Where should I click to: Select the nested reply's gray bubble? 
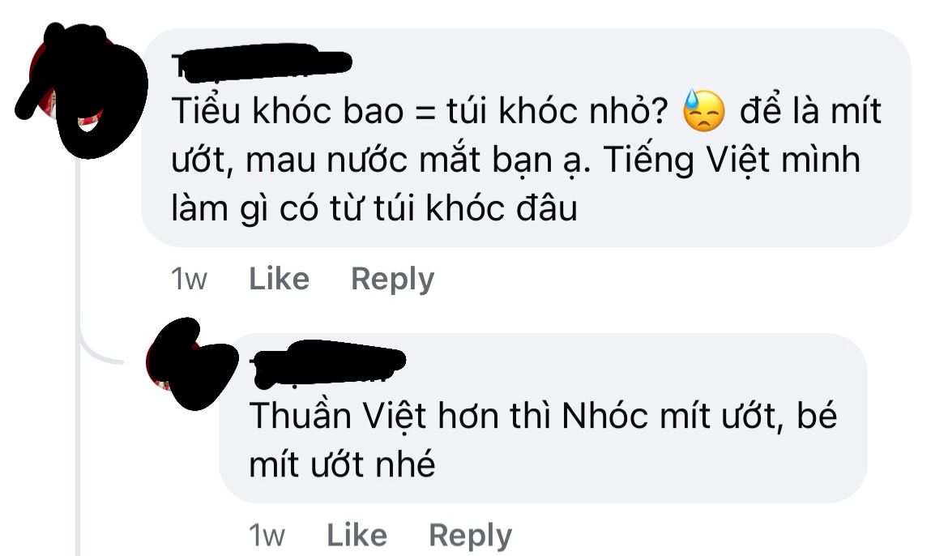click(543, 418)
